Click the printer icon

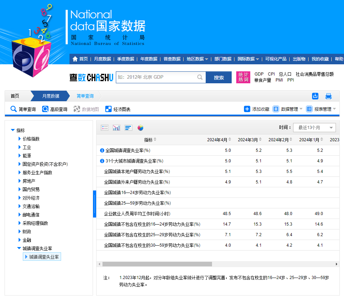(328, 96)
